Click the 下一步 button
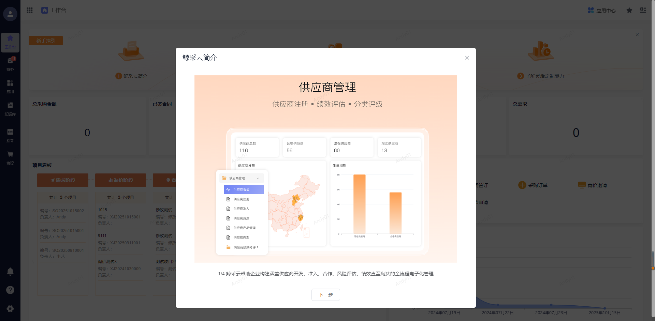The width and height of the screenshot is (655, 321). [x=325, y=295]
